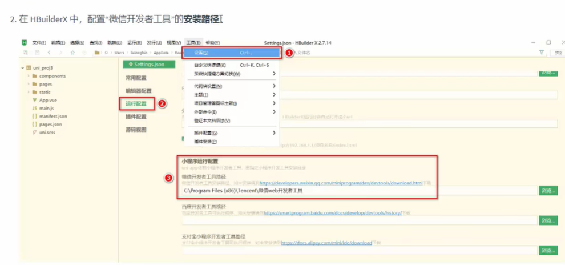
Task: Click the Baidu developer tool path field
Action: [x=359, y=220]
